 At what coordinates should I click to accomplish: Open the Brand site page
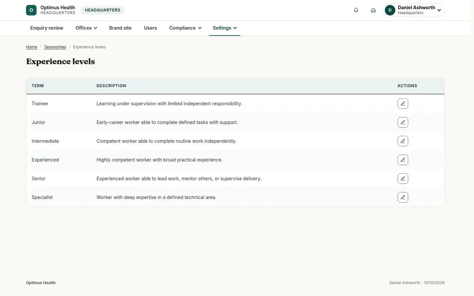120,28
